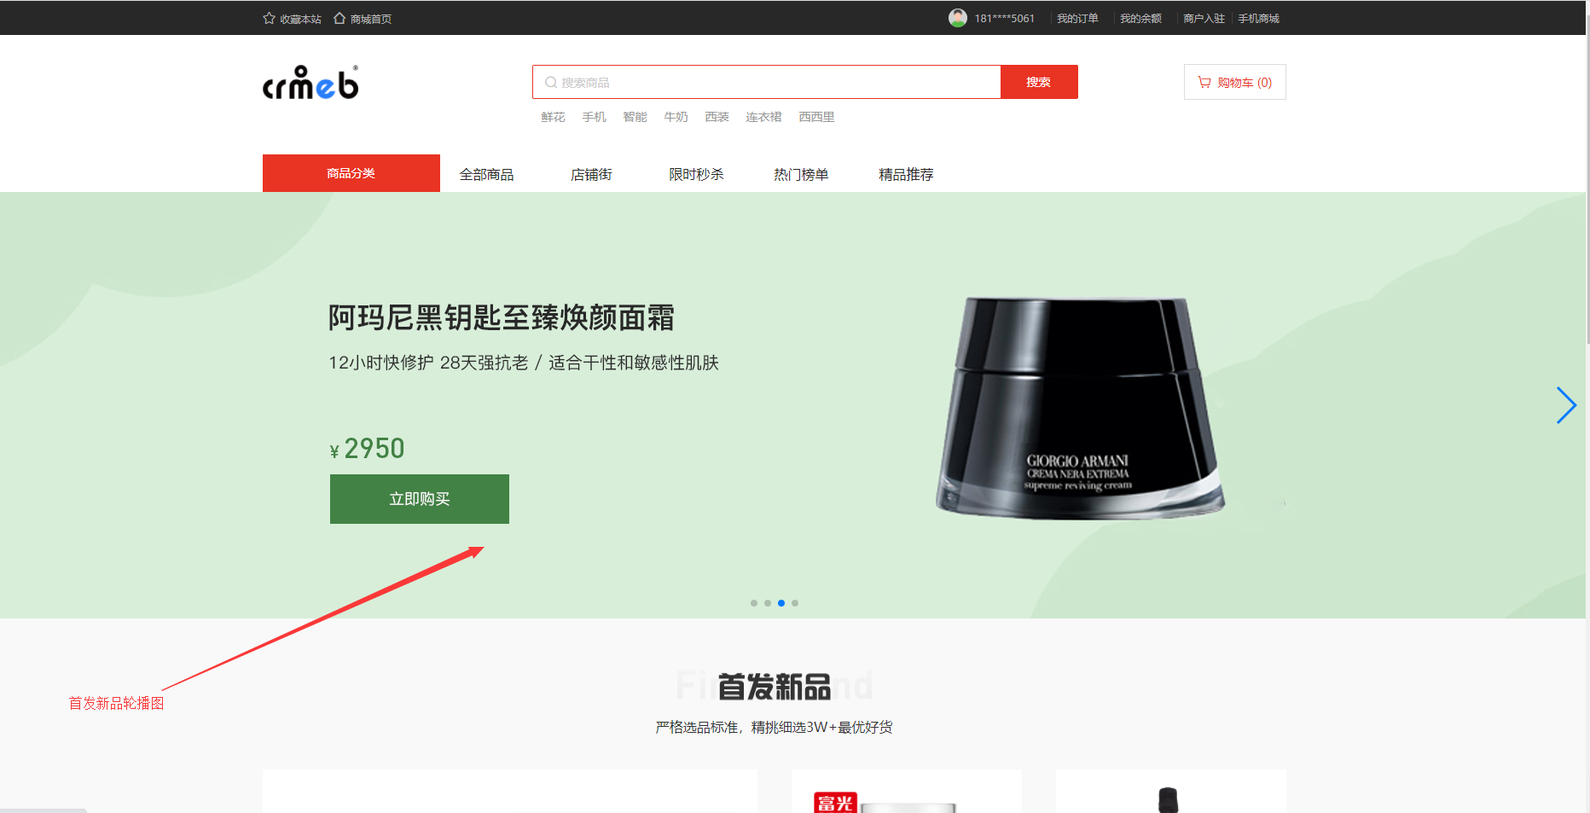Click the magnifier icon in search box
This screenshot has width=1590, height=813.
(x=551, y=83)
